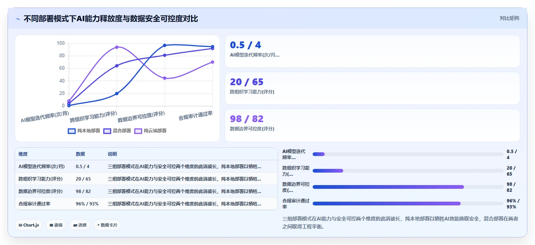
Task: Toggle 纯云端部署 legend color box
Action: 138,131
